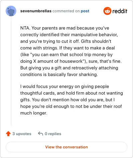Screen dimensions: 133x158
Task: Click the final line "much longer."
Action: 34,113
